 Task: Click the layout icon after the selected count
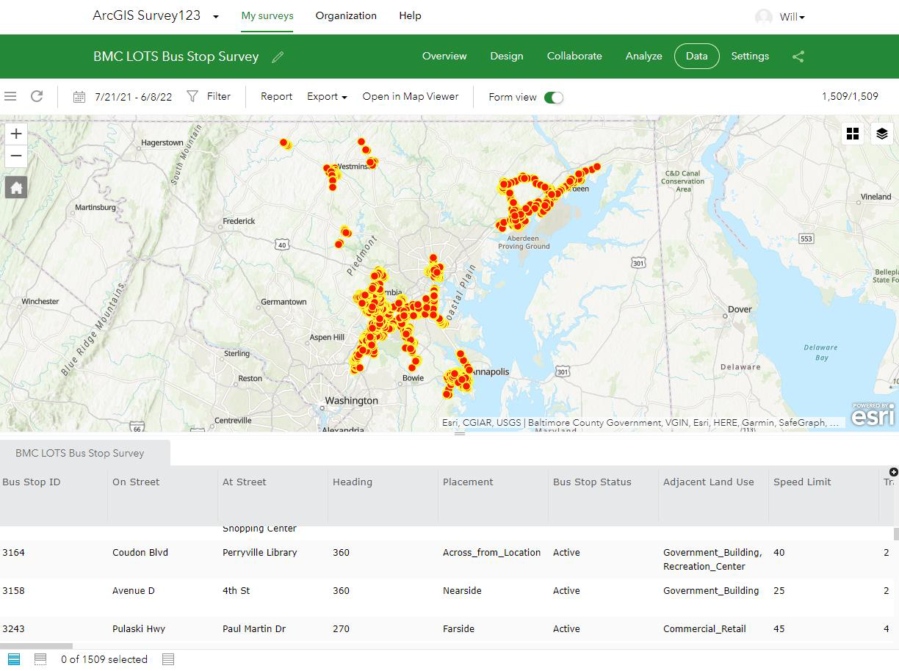click(168, 659)
